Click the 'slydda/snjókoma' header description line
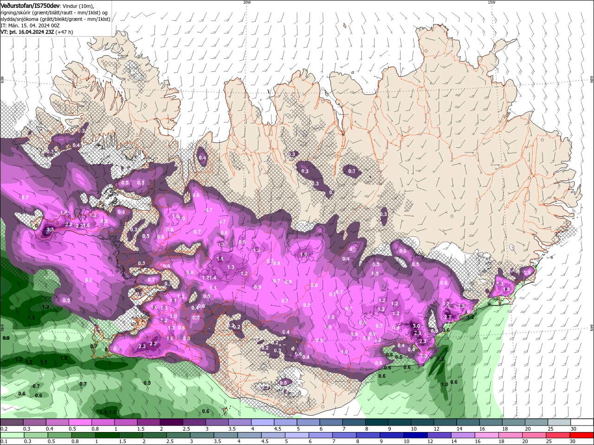 pos(55,19)
